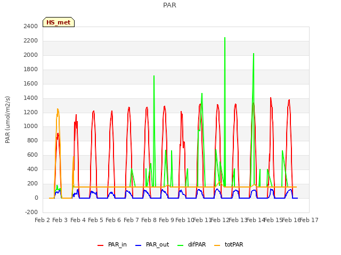The width and height of the screenshot is (341, 255).
Task: Click the 400 y-axis label
Action: 33,169
